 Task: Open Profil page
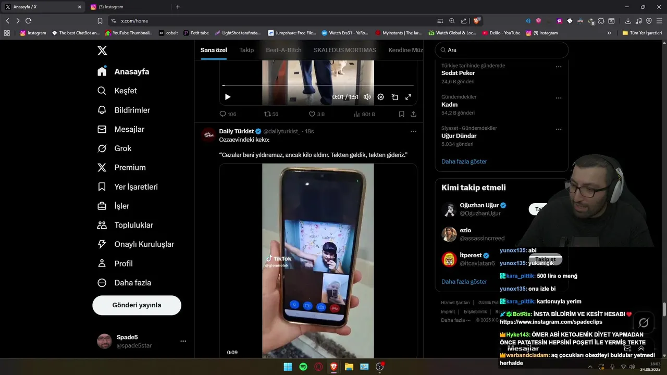(x=115, y=264)
